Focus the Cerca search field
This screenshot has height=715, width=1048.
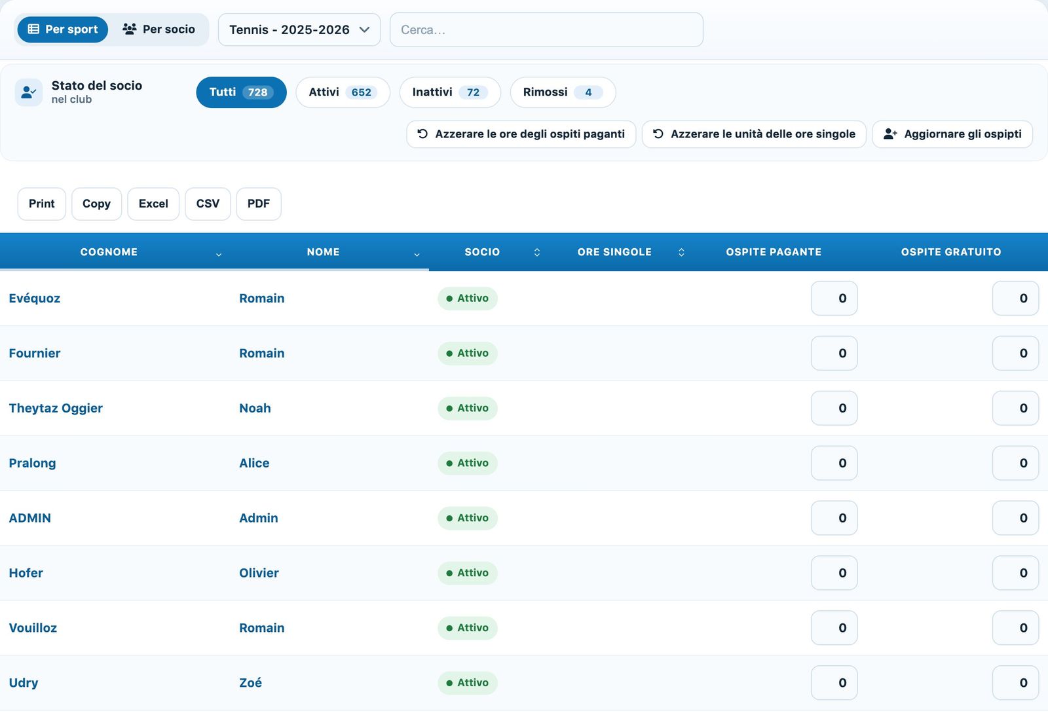(546, 29)
